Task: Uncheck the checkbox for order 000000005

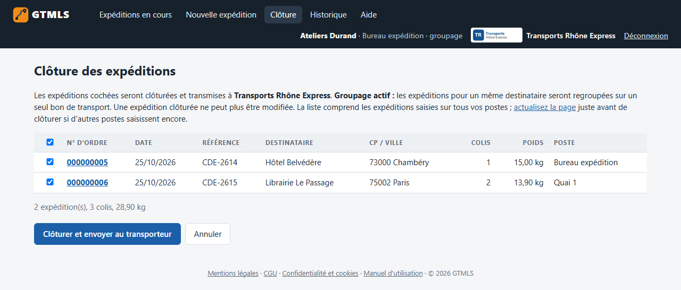Action: 50,162
